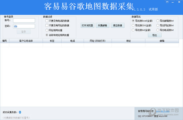Click the 采集邮箱 button
The image size is (183, 120).
[x=102, y=26]
